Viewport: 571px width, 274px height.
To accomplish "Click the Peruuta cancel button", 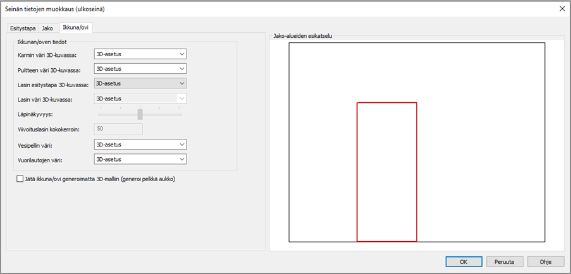I will coord(505,261).
